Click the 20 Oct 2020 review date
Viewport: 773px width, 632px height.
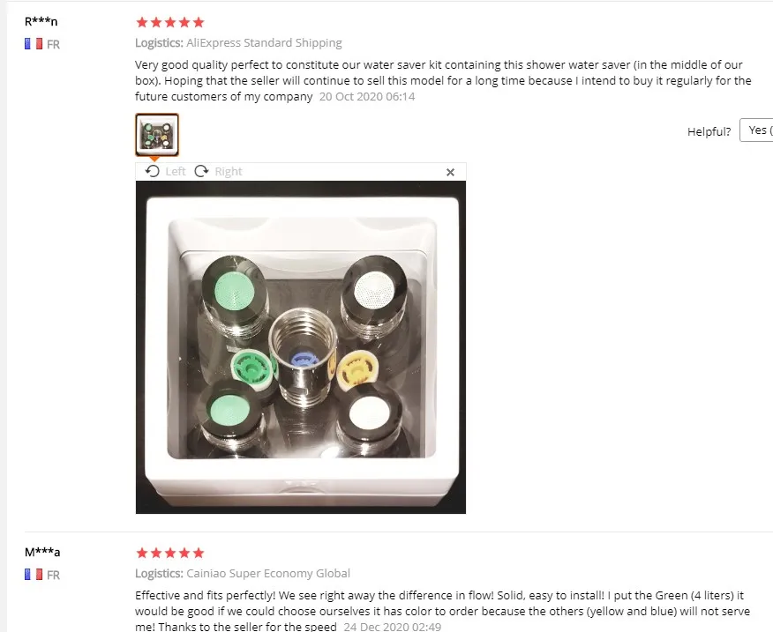[367, 97]
